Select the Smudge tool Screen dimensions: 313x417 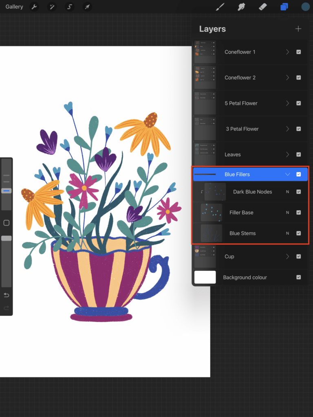pyautogui.click(x=241, y=7)
